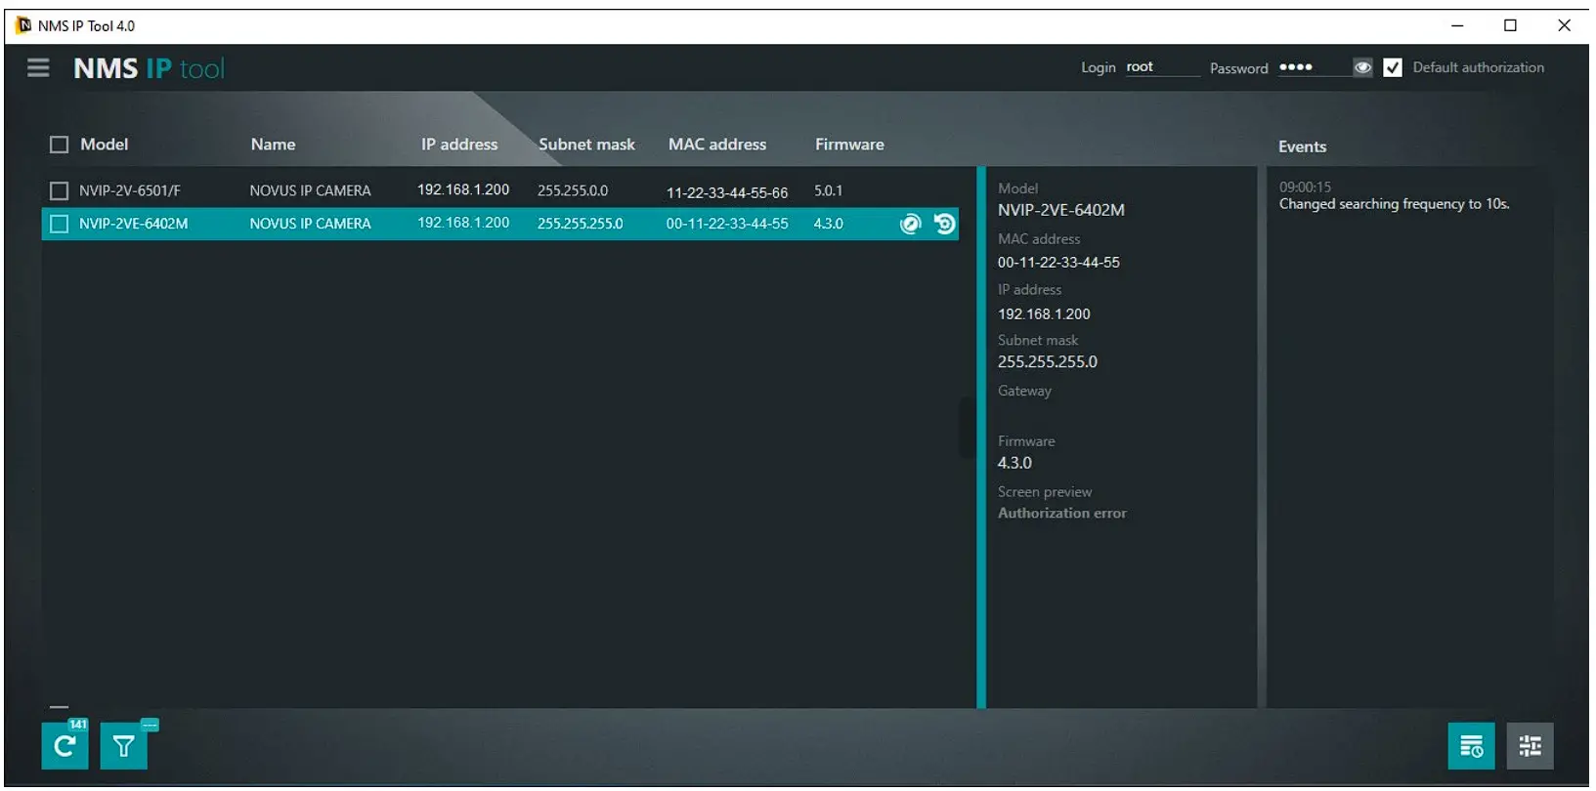Check the NVIP-2V-6501/F row checkbox
Viewport: 1596px width, 791px height.
click(60, 190)
